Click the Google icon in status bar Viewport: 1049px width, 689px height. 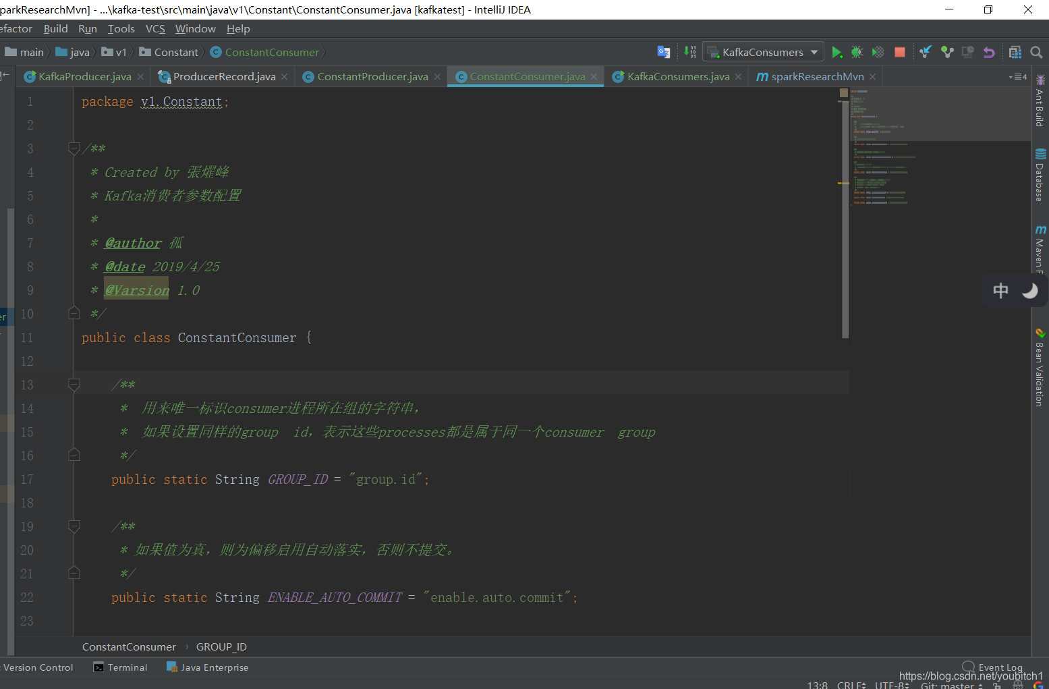click(x=1038, y=685)
